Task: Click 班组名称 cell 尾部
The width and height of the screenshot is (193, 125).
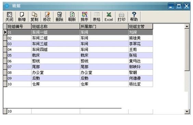Action: point(55,67)
